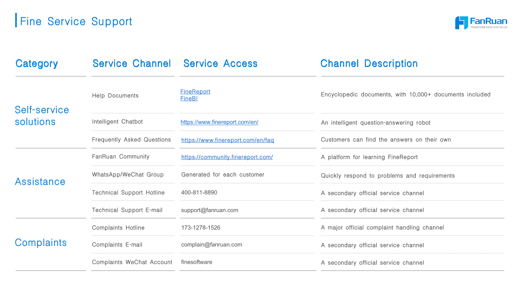
Task: Click the 'FanRuan Community' channel cell
Action: 121,157
